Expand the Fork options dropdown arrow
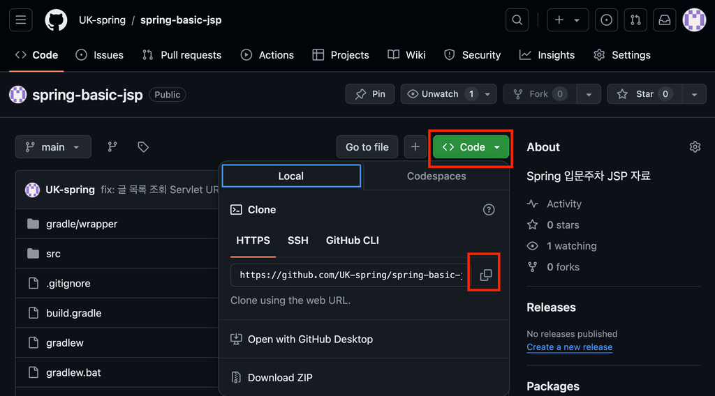This screenshot has height=396, width=715. 589,94
